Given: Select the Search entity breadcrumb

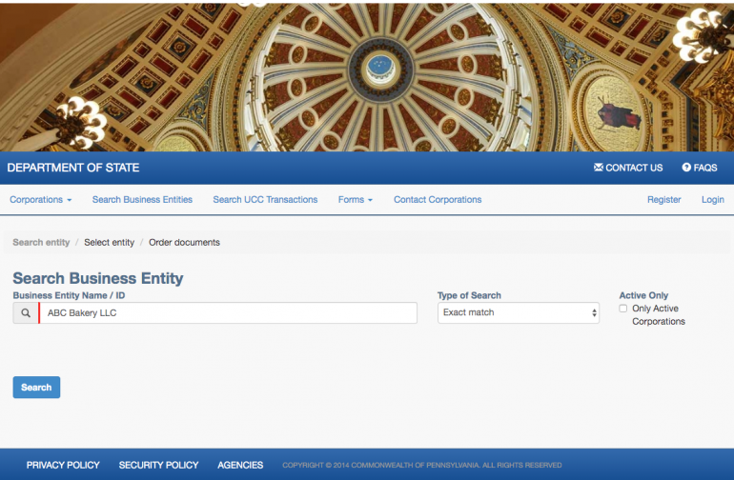Looking at the screenshot, I should (41, 243).
